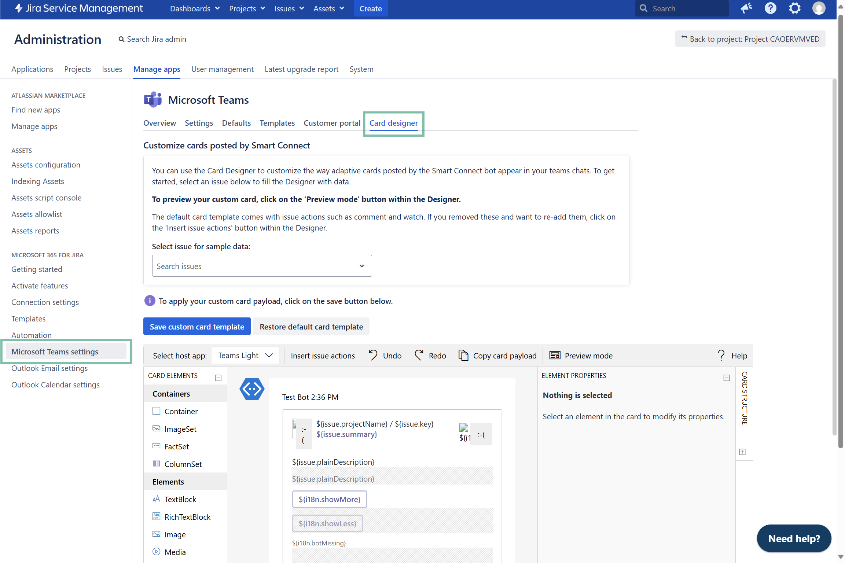Collapse the Element Properties panel
This screenshot has width=845, height=563.
727,378
